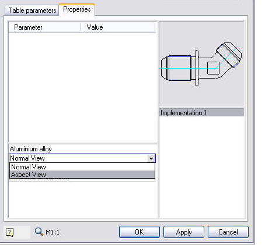Click the fitting preview thumbnail
Image resolution: width=272 pixels, height=245 pixels.
click(x=201, y=63)
